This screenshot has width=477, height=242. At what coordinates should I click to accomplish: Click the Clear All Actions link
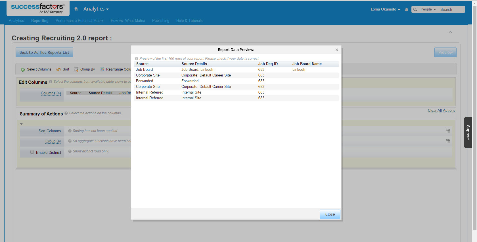click(442, 111)
